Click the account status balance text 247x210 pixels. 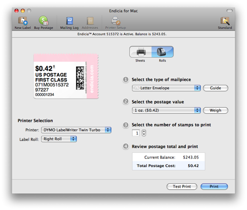coord(122,34)
